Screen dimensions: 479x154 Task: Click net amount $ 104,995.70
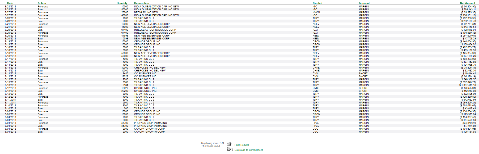click(x=469, y=65)
